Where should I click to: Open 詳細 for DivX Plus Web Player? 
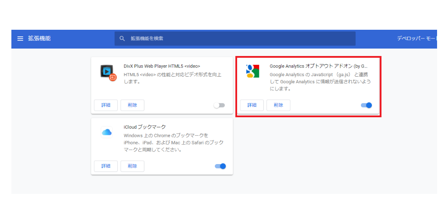106,105
